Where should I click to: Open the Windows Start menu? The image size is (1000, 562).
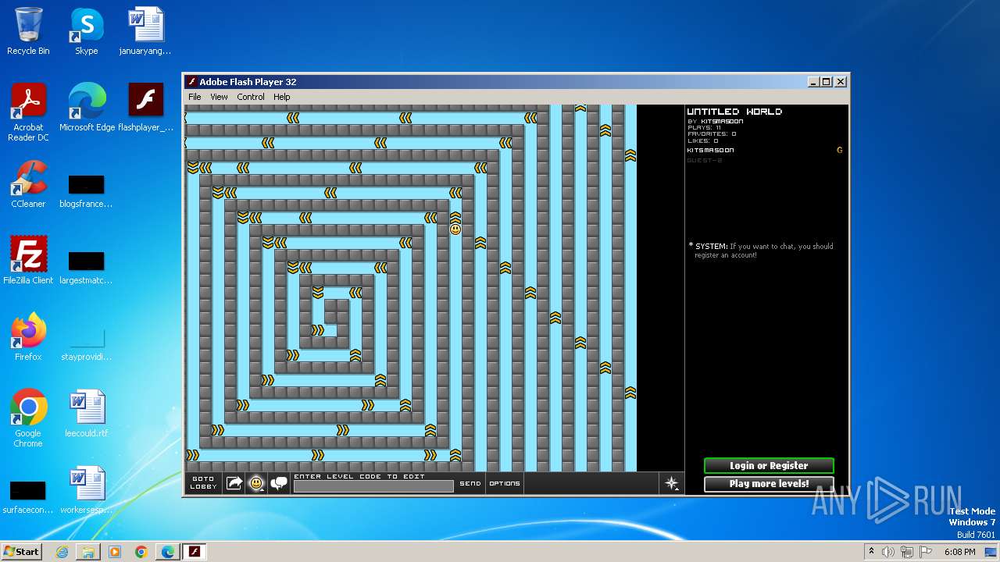tap(21, 551)
